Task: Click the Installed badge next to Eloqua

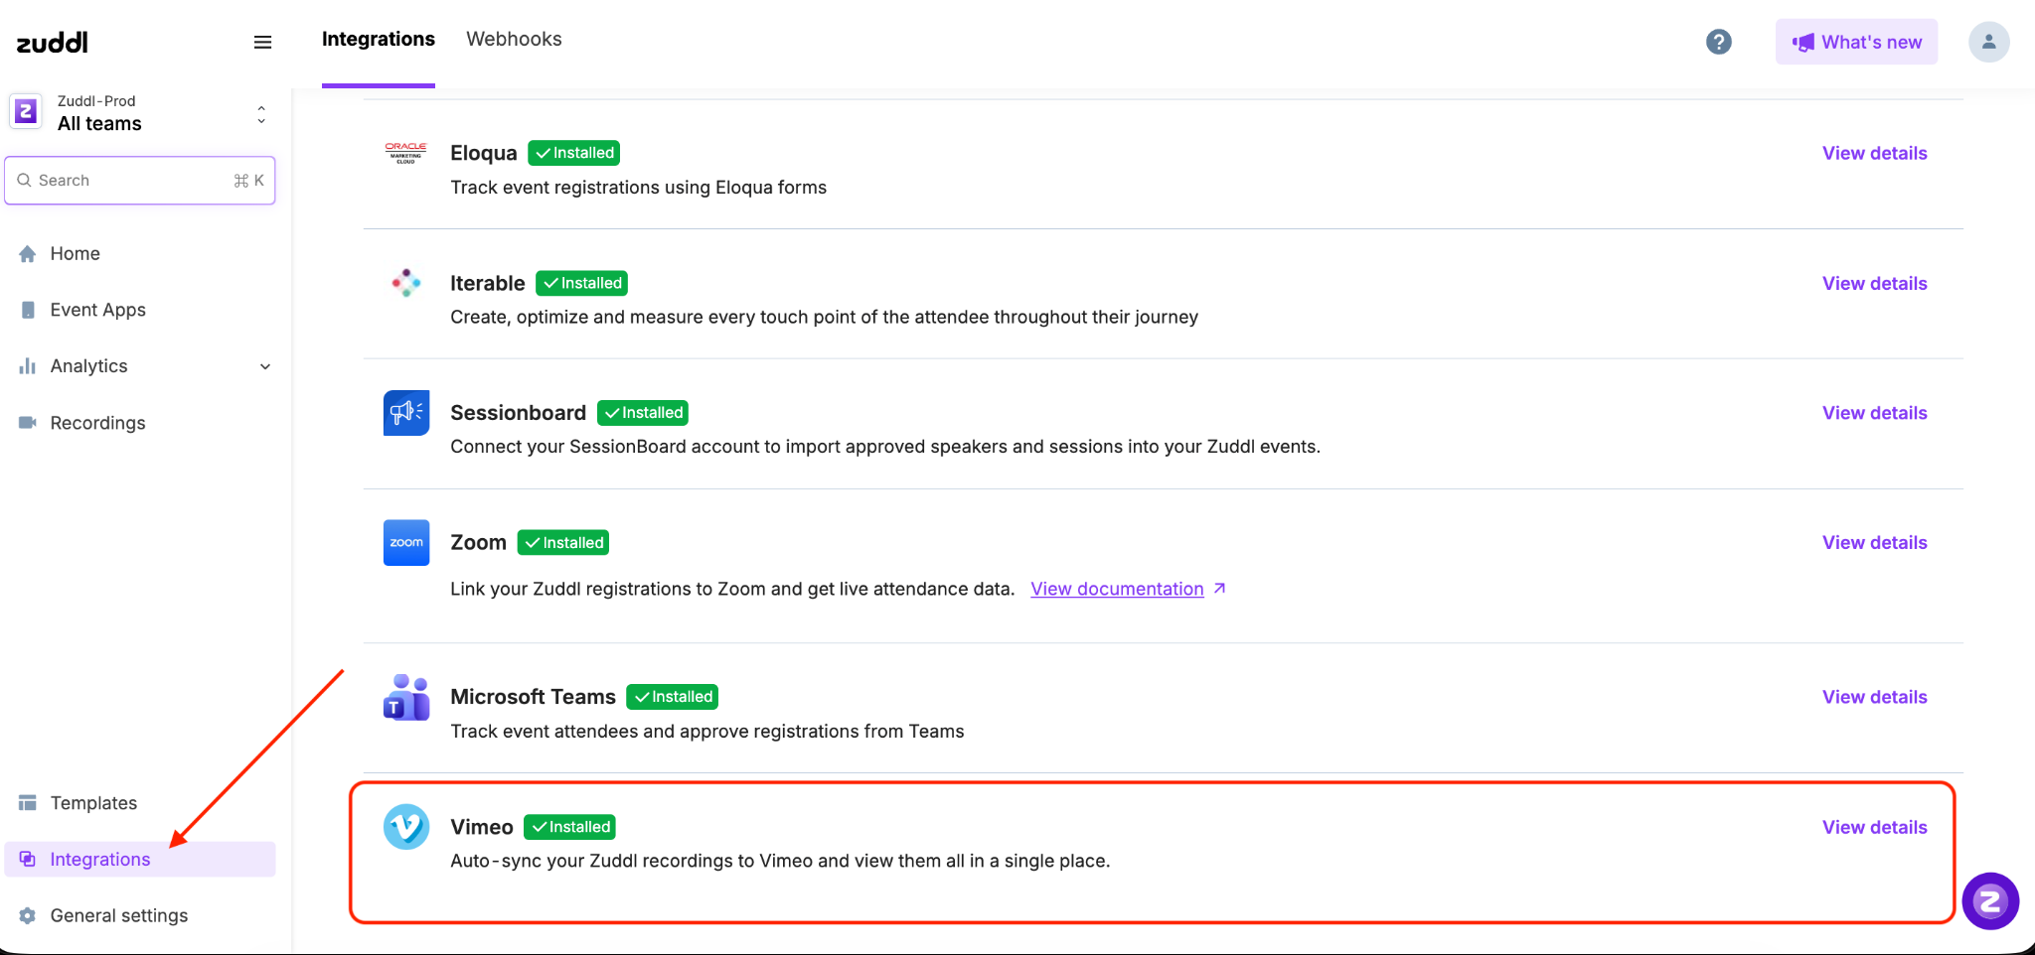Action: coord(574,153)
